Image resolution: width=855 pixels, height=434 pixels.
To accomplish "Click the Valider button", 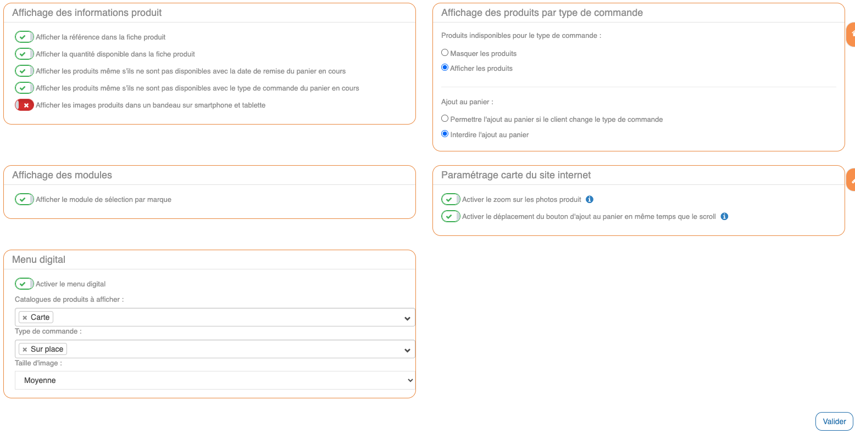I will point(834,421).
